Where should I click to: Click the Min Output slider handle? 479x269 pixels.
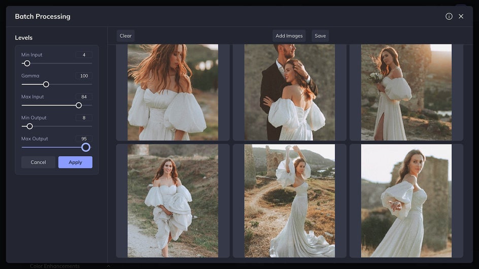coord(29,126)
